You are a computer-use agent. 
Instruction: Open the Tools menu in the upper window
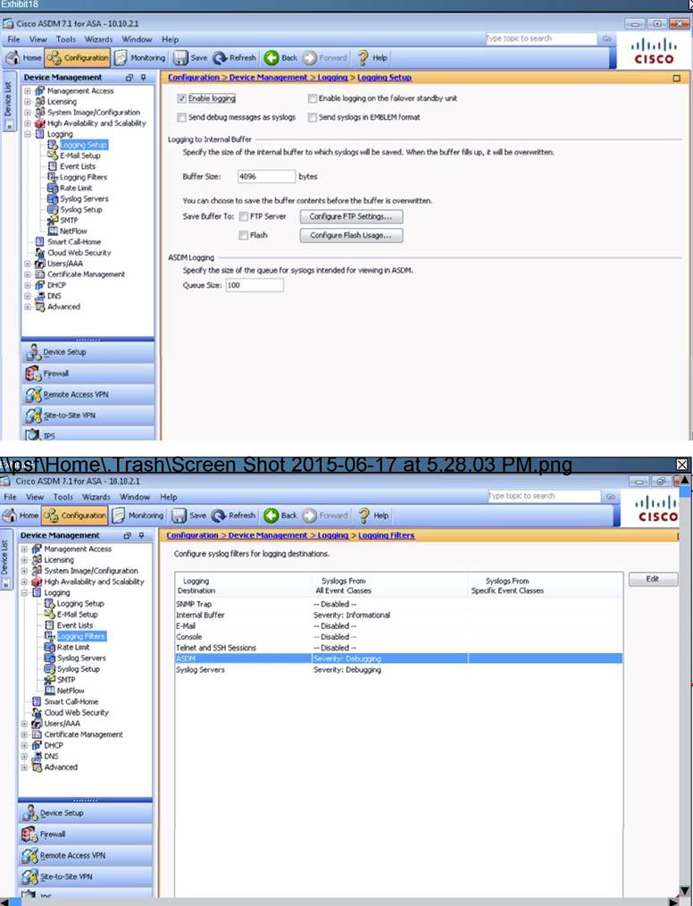(x=65, y=39)
